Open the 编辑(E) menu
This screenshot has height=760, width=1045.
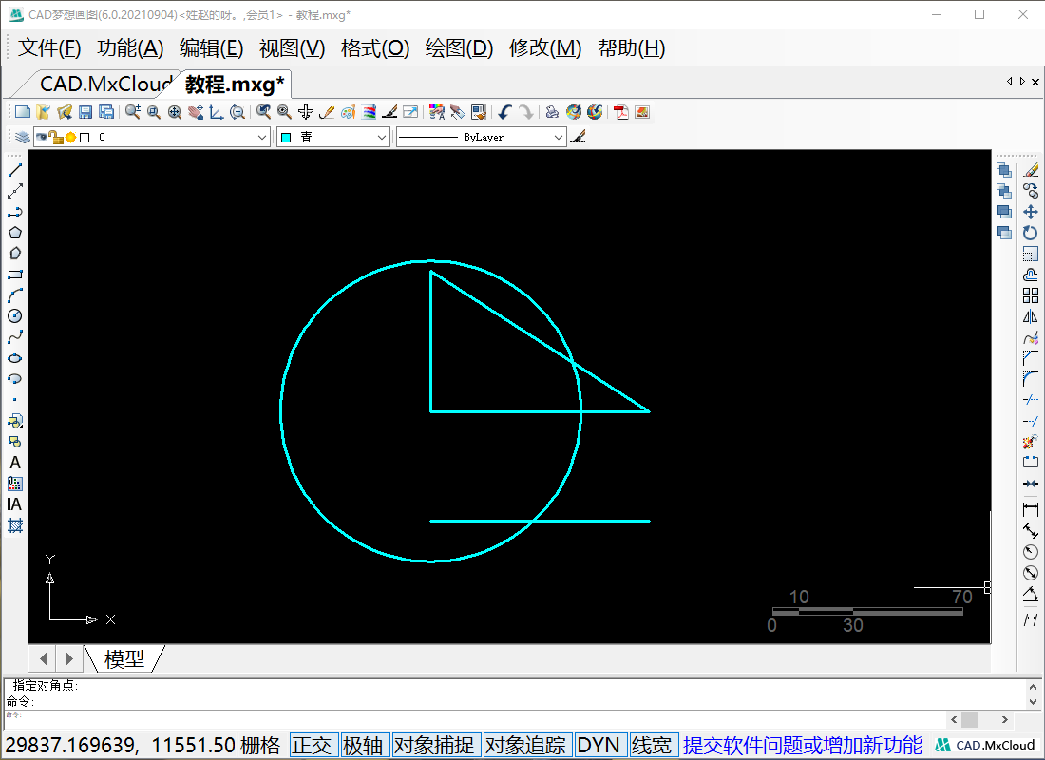211,48
